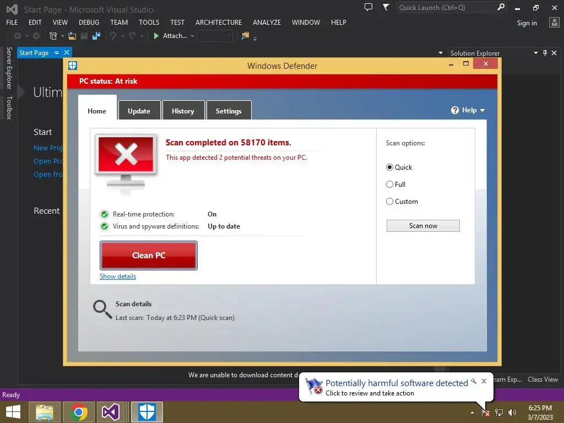
Task: Switch to the Class View tab
Action: [x=543, y=379]
